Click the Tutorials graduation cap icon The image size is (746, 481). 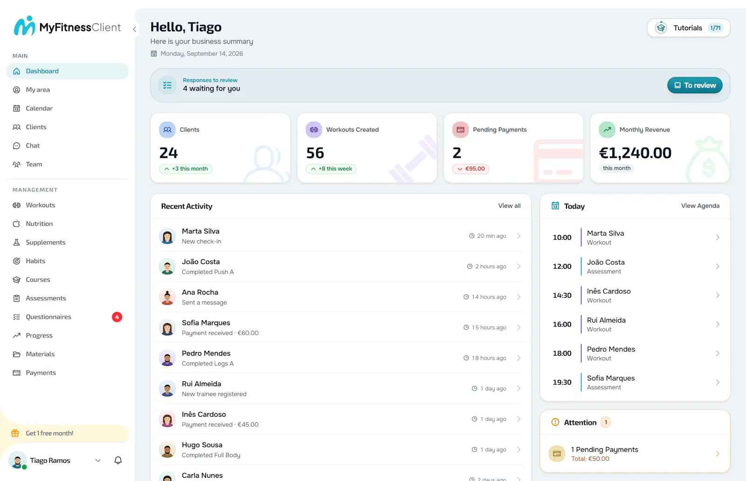click(x=661, y=28)
